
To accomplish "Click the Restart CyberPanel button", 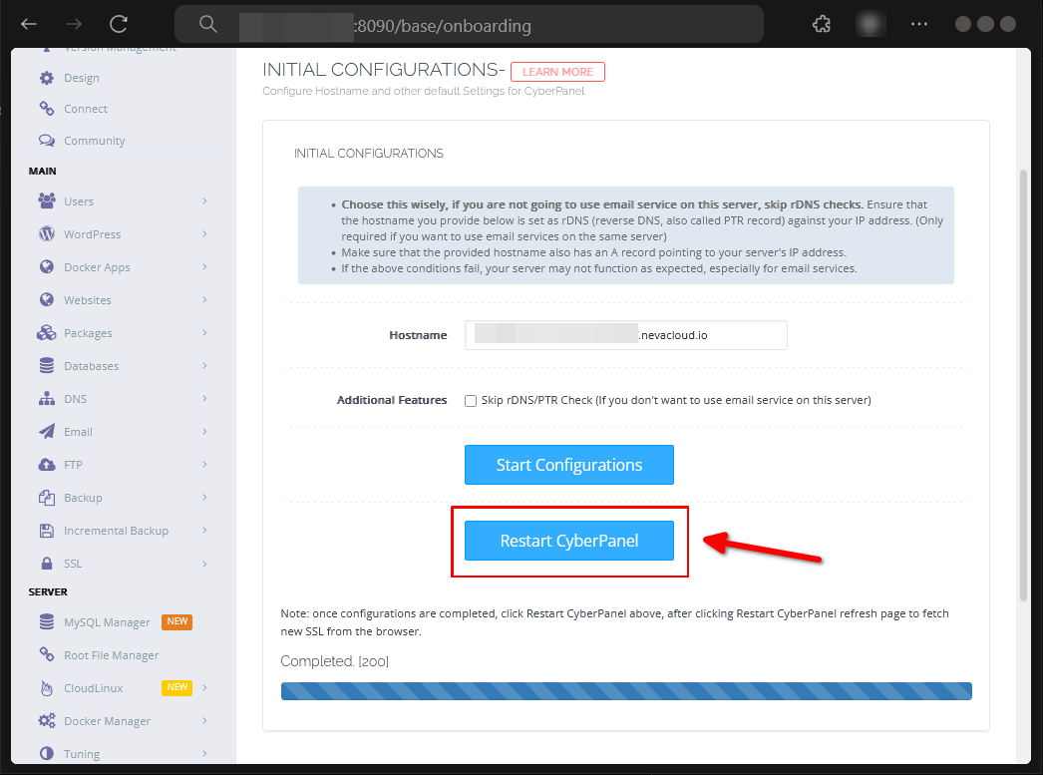I will point(568,541).
